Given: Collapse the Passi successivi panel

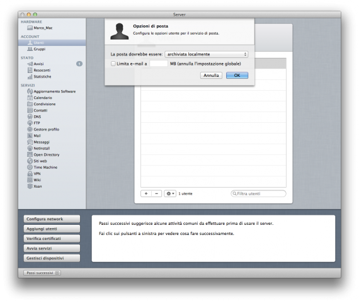Looking at the screenshot, I should (42, 273).
